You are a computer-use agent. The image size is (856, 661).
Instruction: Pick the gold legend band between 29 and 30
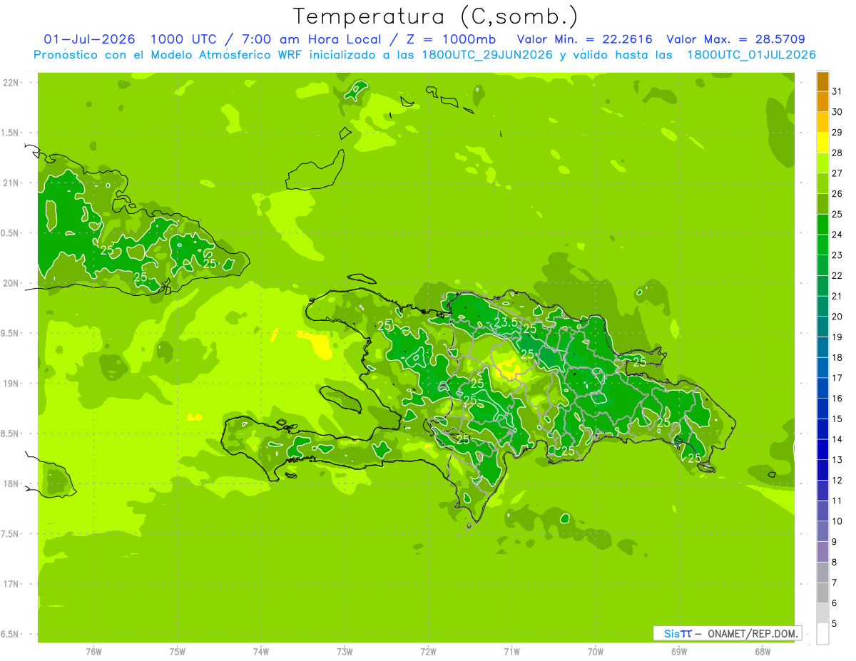coord(822,122)
